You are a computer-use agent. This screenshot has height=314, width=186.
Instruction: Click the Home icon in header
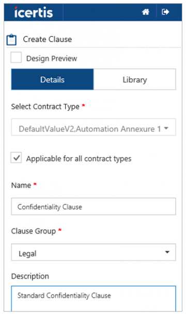click(146, 12)
